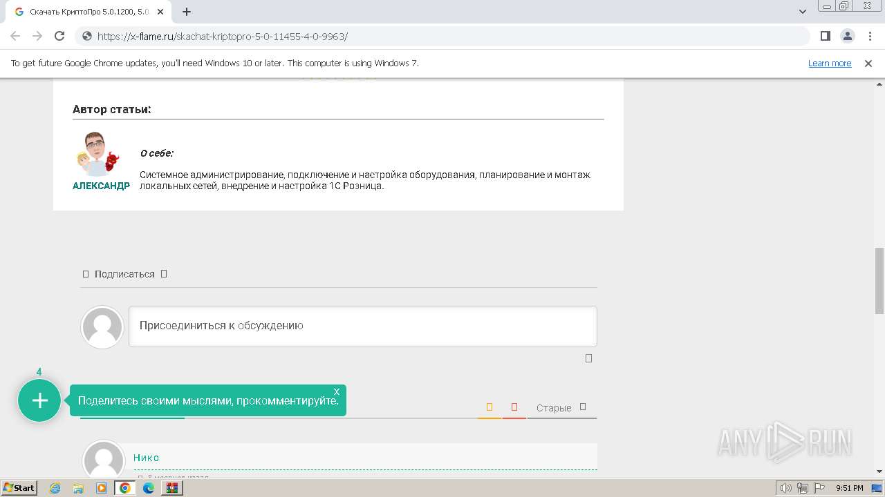
Task: Open the system tray volume control
Action: point(786,488)
